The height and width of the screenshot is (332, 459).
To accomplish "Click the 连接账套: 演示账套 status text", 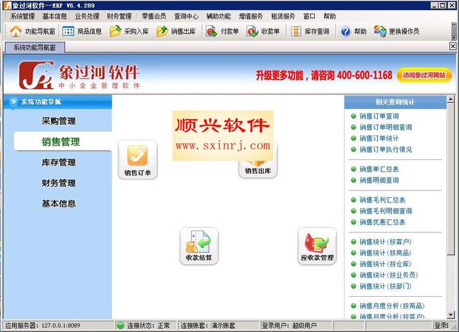I will click(x=208, y=325).
